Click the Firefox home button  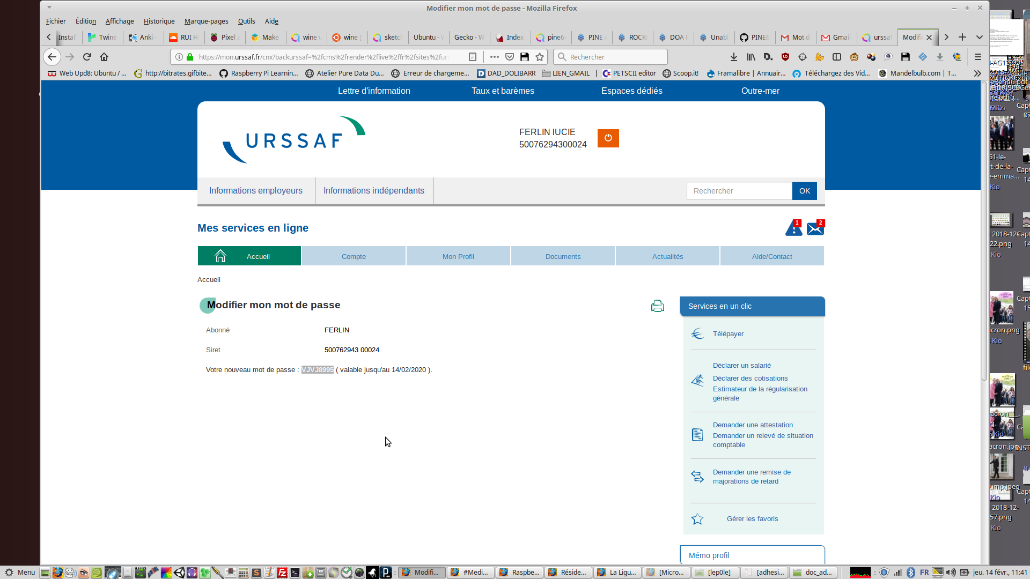pos(104,57)
